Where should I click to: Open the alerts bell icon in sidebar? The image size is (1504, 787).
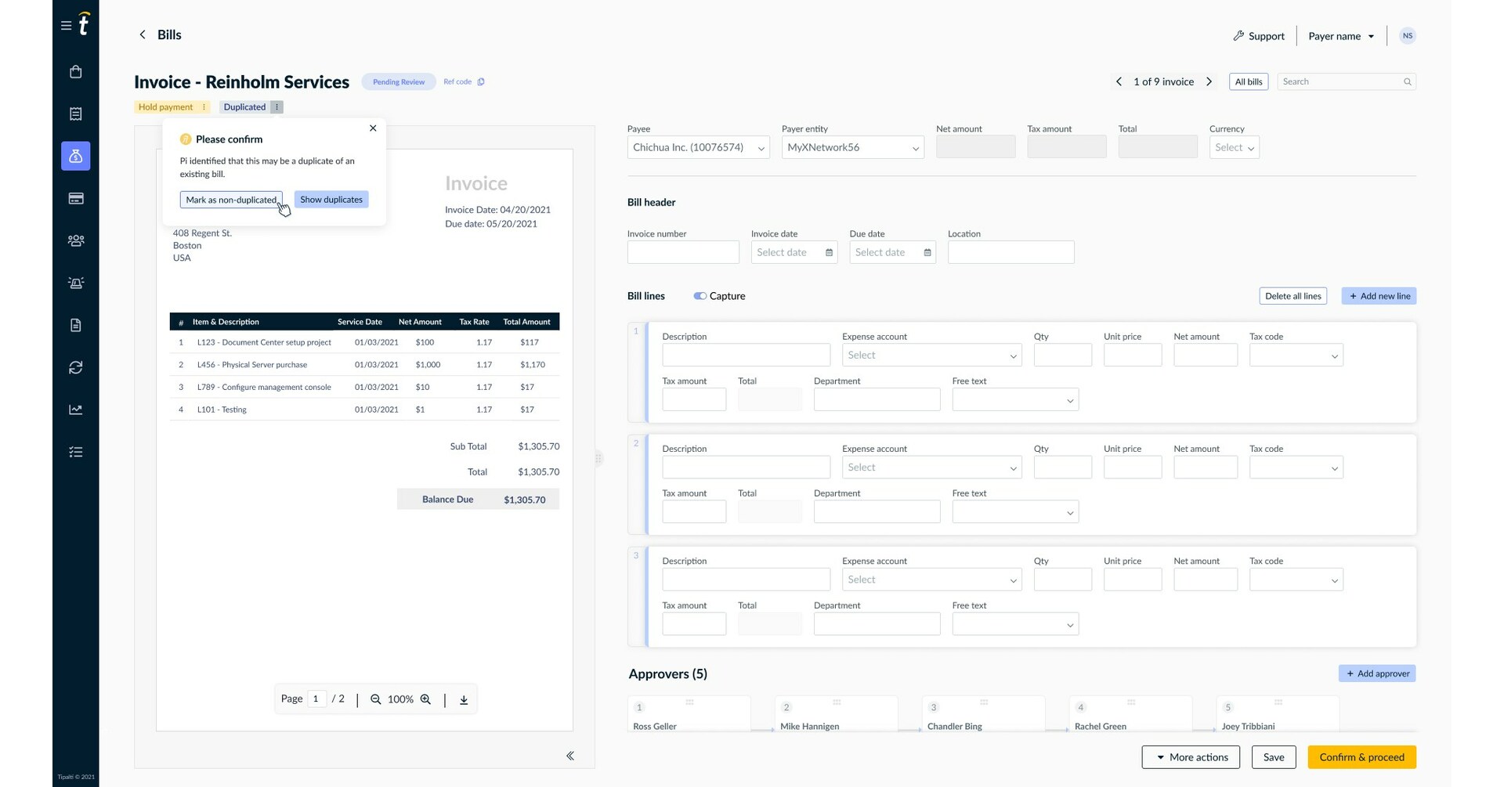[75, 283]
